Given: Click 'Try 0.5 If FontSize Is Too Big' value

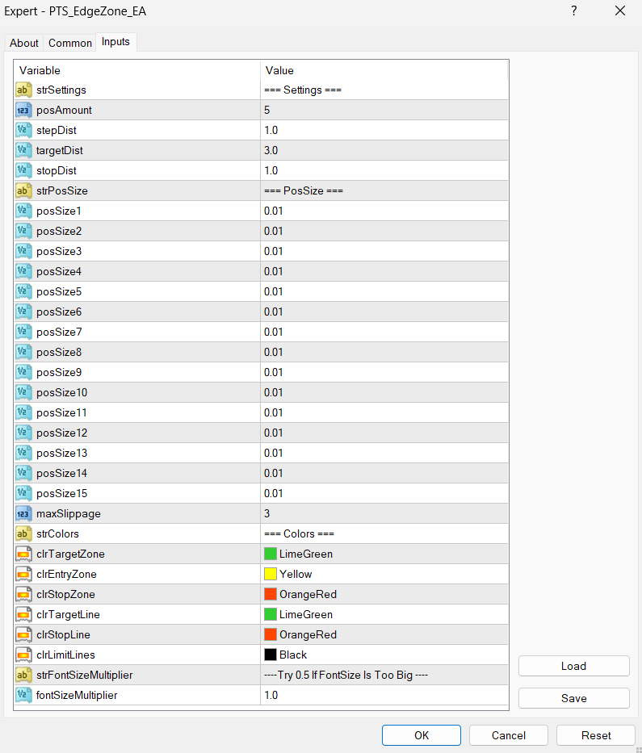Looking at the screenshot, I should pos(384,675).
